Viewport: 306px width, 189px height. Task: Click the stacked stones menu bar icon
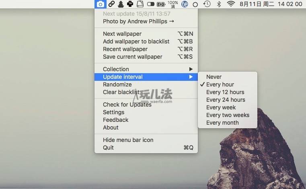click(121, 4)
